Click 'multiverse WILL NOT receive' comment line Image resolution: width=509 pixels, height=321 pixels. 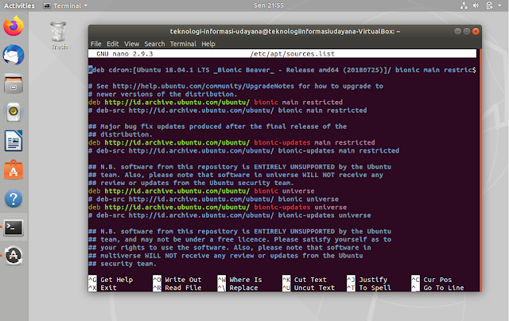(x=226, y=256)
